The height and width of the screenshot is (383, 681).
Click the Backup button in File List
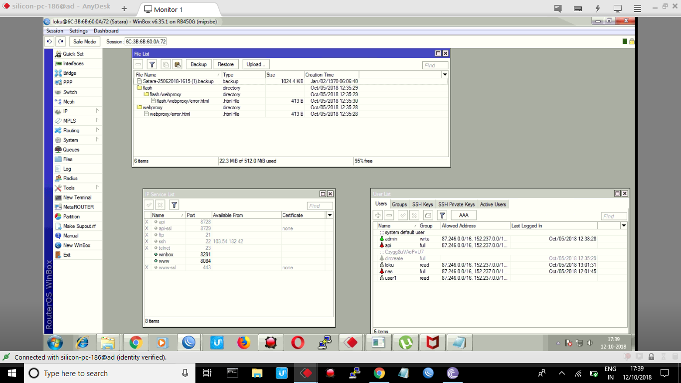point(198,64)
